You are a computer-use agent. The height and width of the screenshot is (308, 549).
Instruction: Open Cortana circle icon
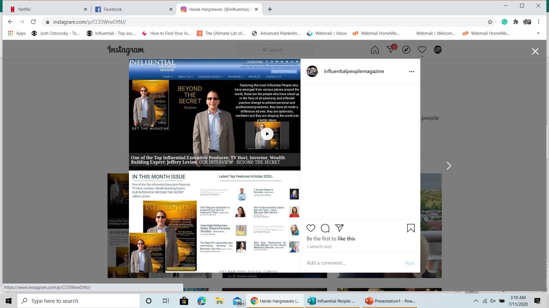tap(149, 301)
